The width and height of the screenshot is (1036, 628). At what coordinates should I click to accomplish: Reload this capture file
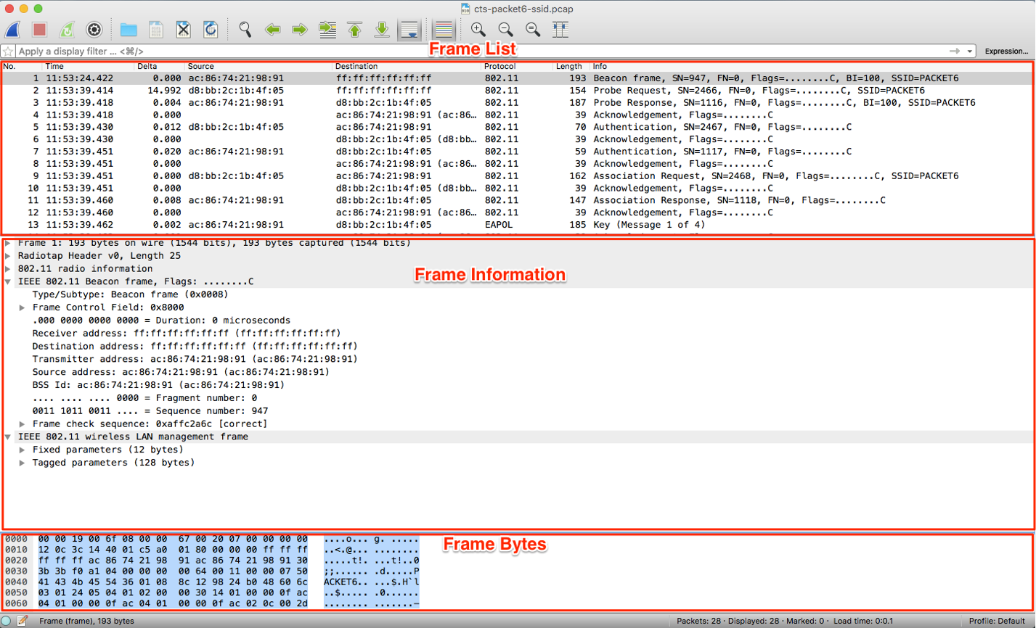click(x=211, y=29)
